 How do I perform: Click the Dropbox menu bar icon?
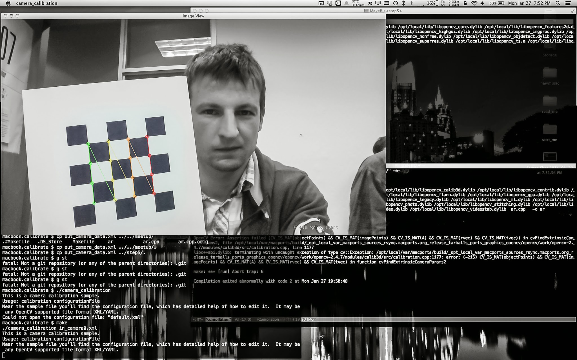tap(330, 3)
